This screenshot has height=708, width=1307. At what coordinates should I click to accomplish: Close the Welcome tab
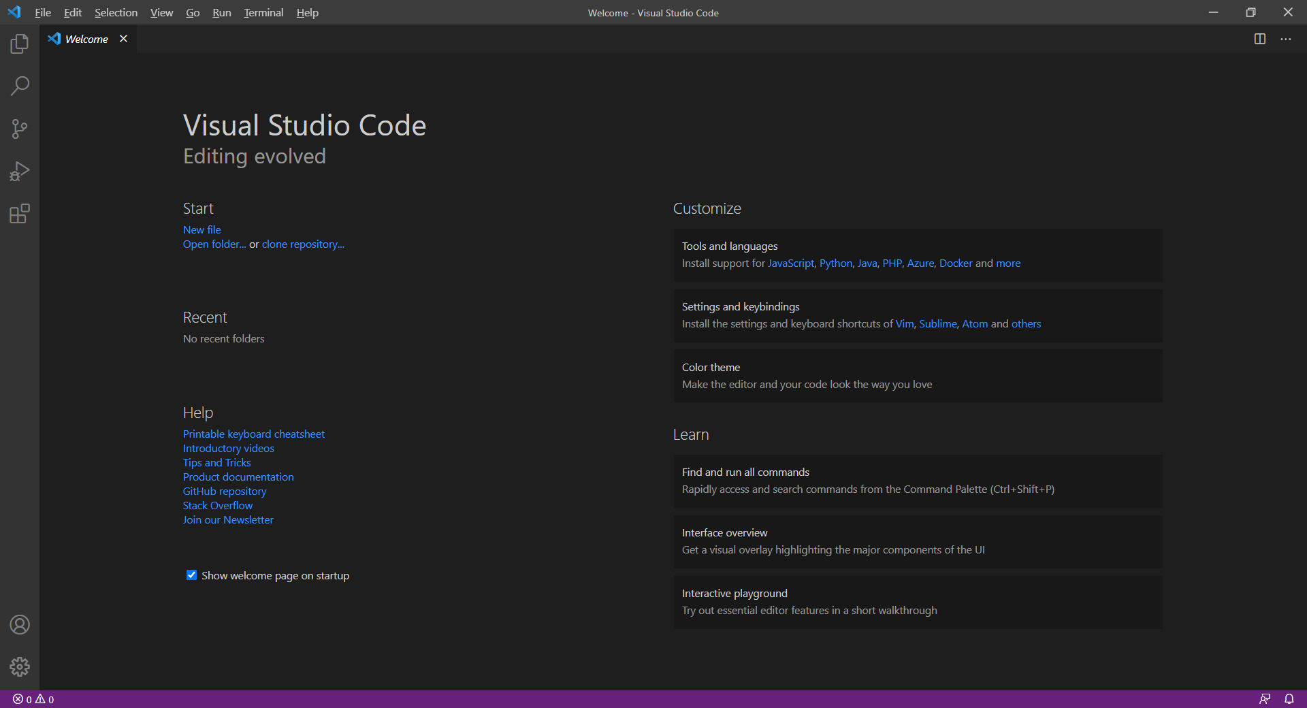pos(123,39)
